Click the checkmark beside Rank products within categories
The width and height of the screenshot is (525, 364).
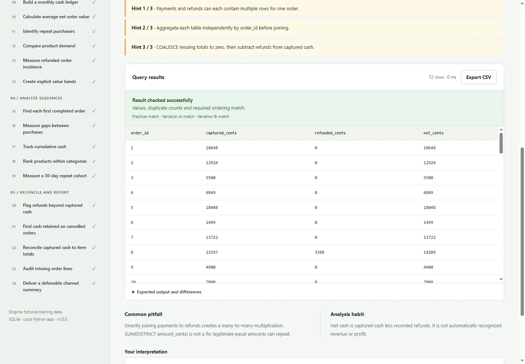[x=94, y=161]
